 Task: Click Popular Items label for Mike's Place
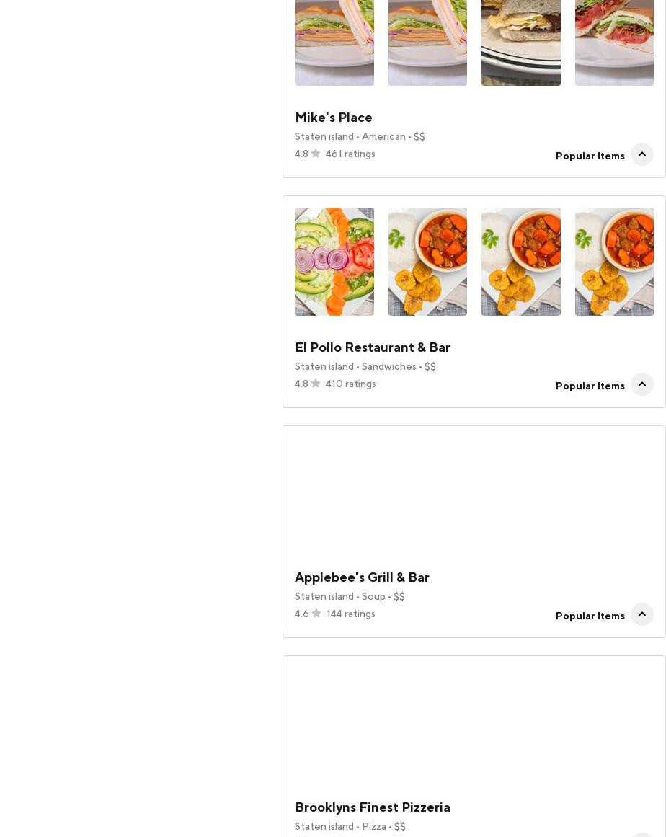[x=590, y=156]
